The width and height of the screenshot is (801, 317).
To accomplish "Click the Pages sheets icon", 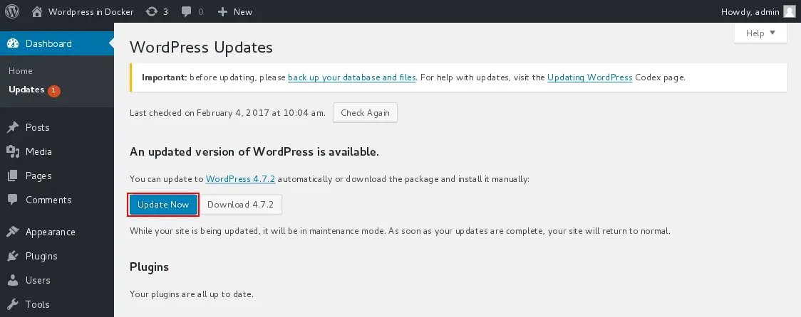I will coord(13,176).
